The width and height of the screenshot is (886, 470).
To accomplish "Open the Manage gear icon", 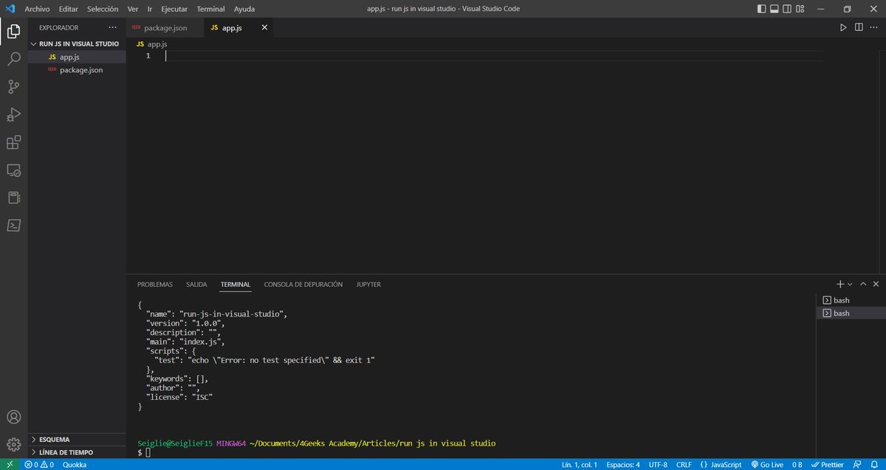I will point(13,444).
